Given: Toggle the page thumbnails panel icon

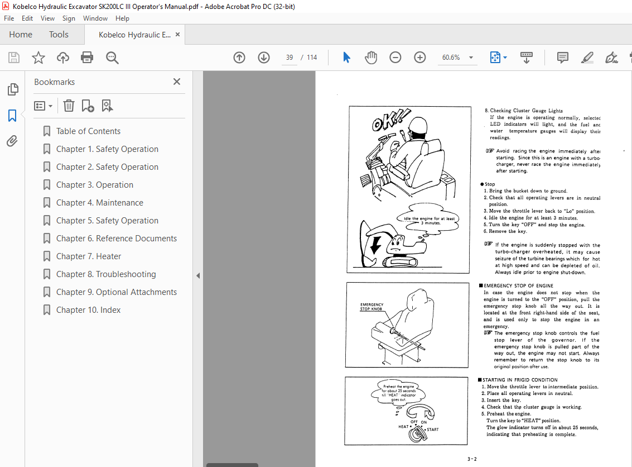Looking at the screenshot, I should point(12,89).
